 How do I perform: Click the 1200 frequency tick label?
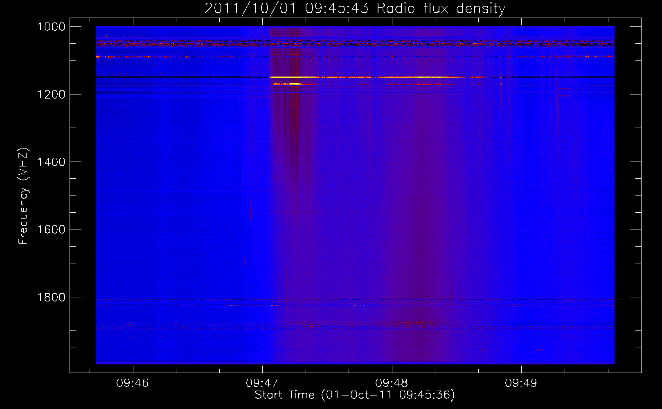(x=51, y=94)
